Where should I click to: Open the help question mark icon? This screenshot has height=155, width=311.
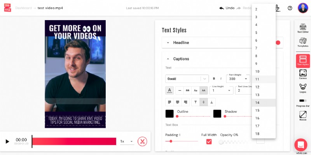point(290,8)
